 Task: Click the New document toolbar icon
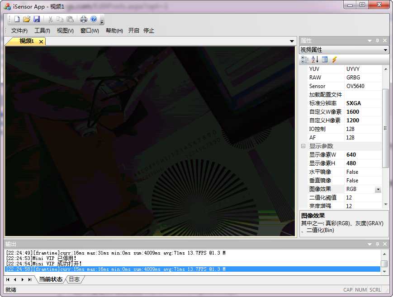pos(17,19)
